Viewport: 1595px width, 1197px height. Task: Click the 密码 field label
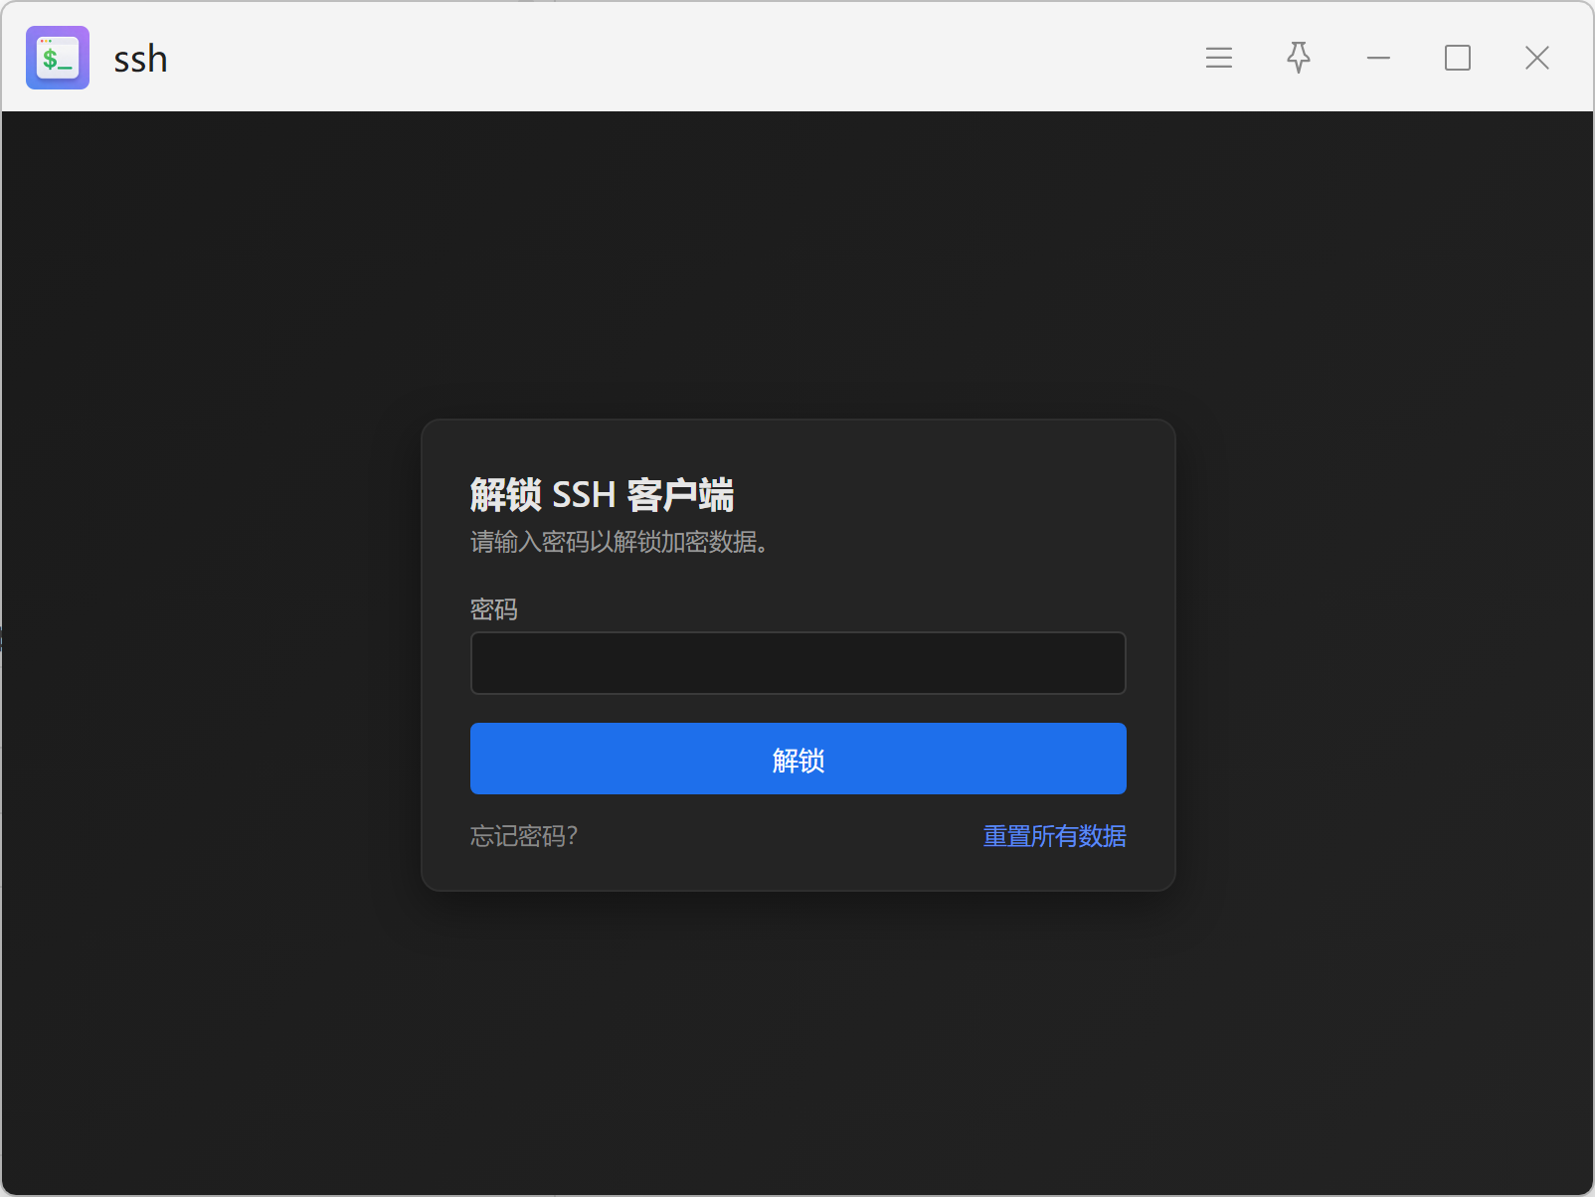pos(494,609)
